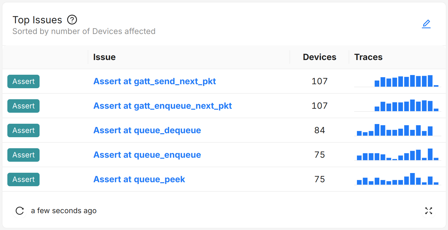Open Assert at queue_enqueue issue

[147, 155]
